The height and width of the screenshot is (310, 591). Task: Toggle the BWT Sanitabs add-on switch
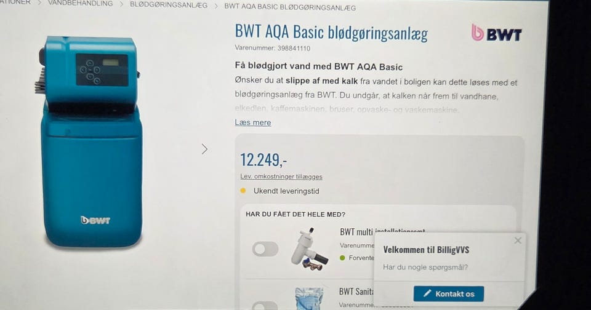point(265,306)
